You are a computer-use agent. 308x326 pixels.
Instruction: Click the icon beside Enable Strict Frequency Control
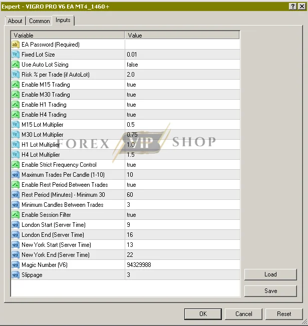(16, 165)
